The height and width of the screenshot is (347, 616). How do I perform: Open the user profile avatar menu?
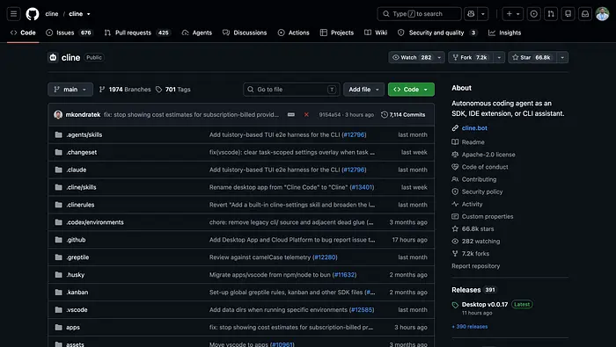[x=602, y=14]
